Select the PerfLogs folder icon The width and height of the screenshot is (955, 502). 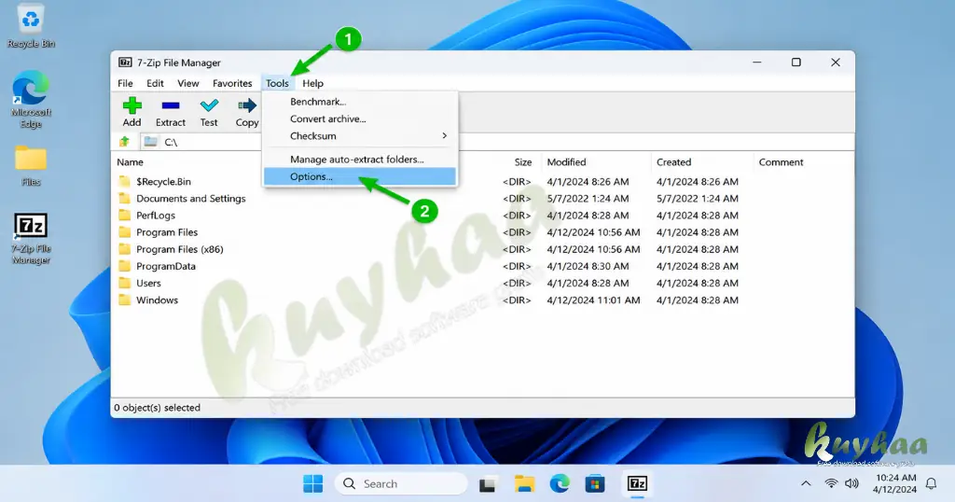click(124, 215)
